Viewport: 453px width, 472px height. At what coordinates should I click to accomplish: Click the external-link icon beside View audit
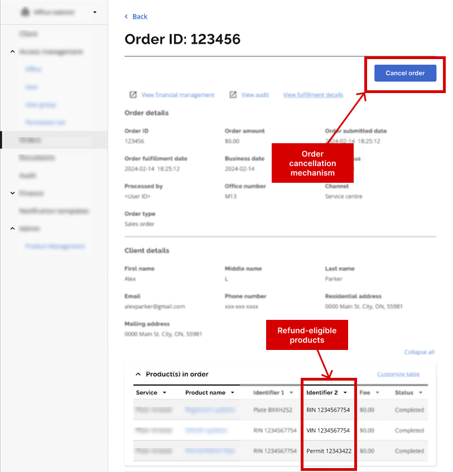233,95
